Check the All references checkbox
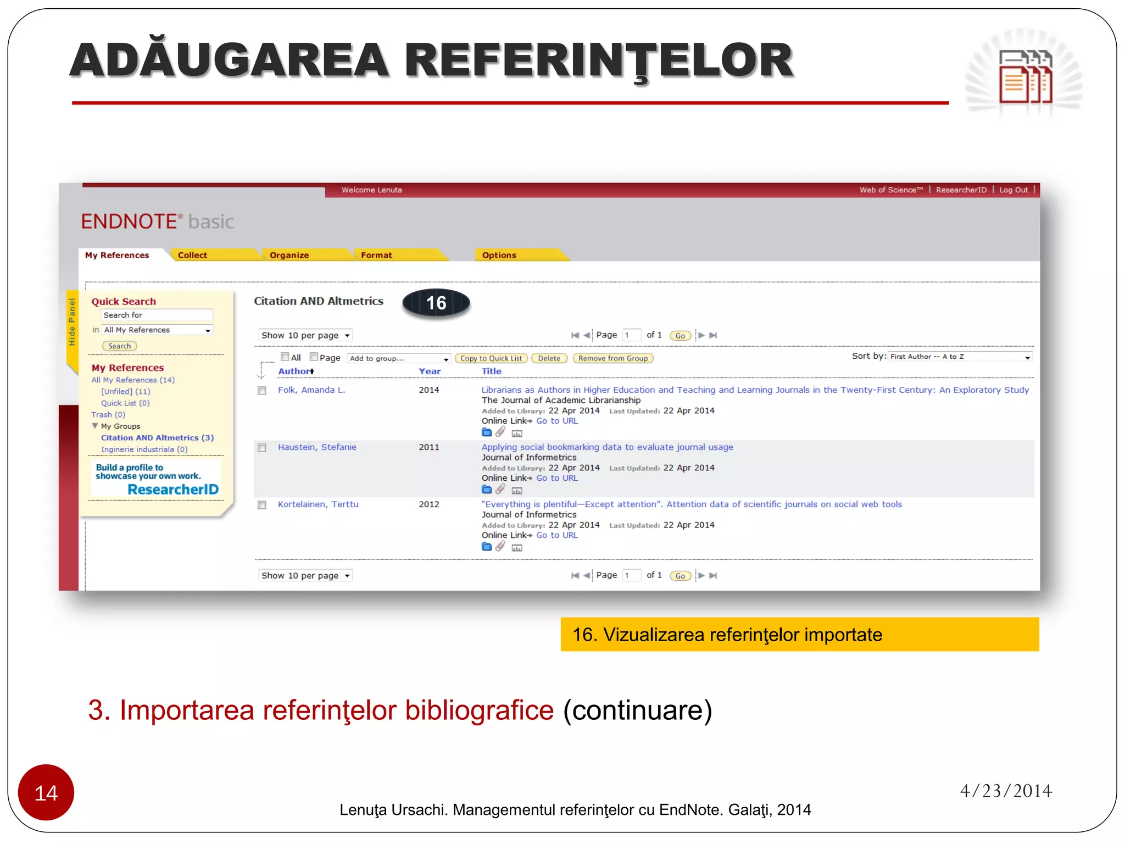Screen dimensions: 1125x844 [285, 357]
